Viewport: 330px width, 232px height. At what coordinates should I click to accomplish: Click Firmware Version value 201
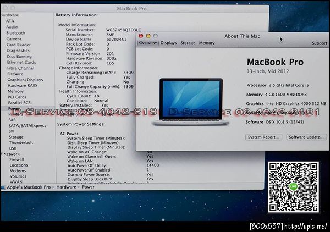click(110, 54)
